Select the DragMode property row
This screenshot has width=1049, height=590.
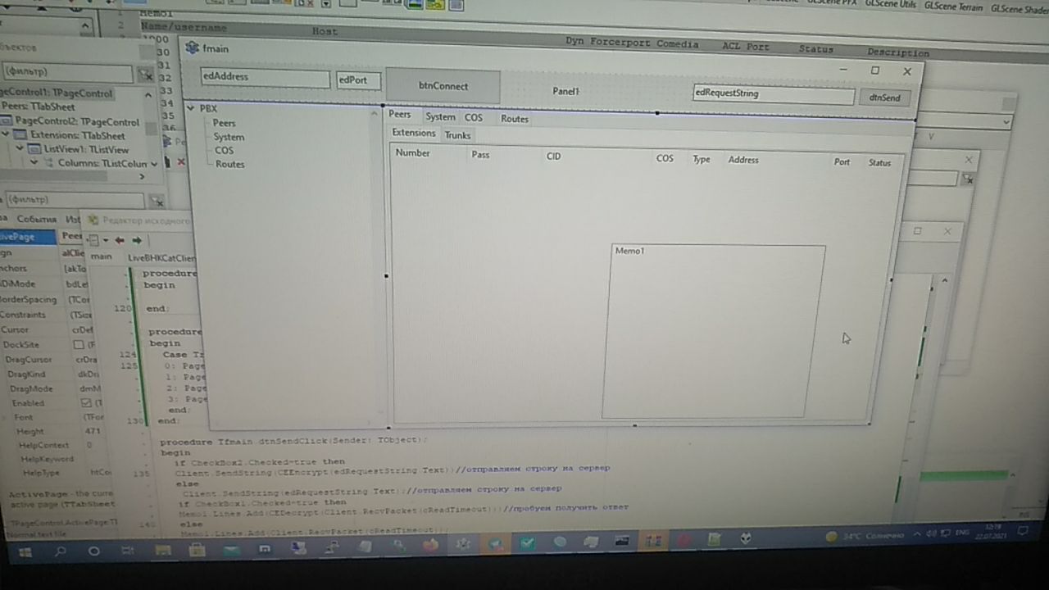point(53,388)
